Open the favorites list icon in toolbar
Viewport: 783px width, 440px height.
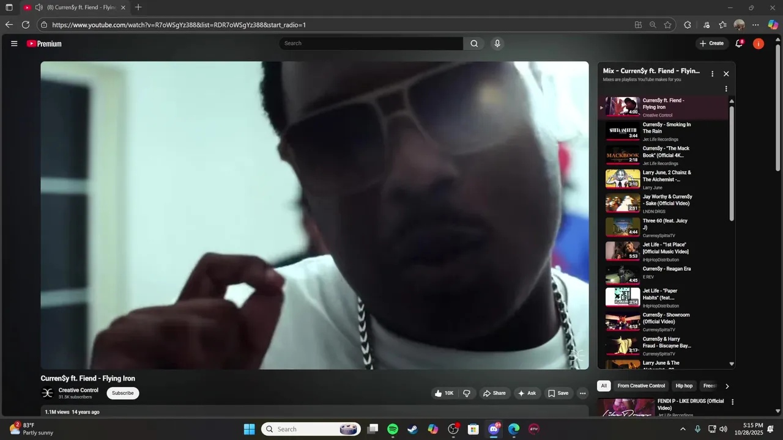[722, 25]
